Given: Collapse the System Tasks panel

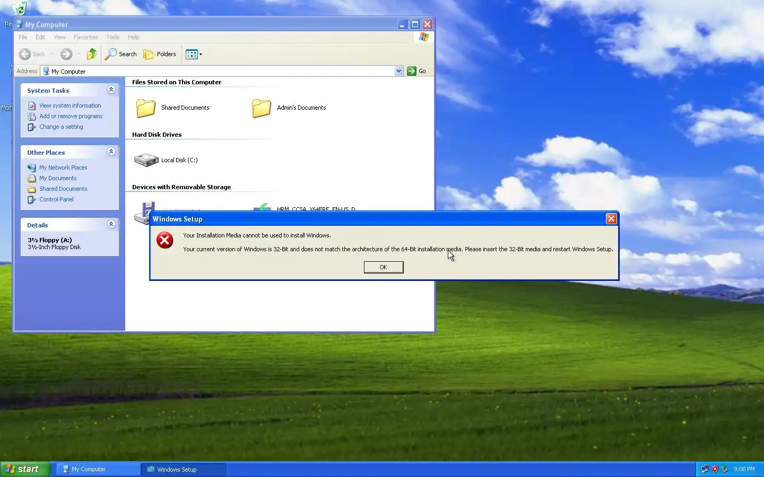Looking at the screenshot, I should click(111, 90).
